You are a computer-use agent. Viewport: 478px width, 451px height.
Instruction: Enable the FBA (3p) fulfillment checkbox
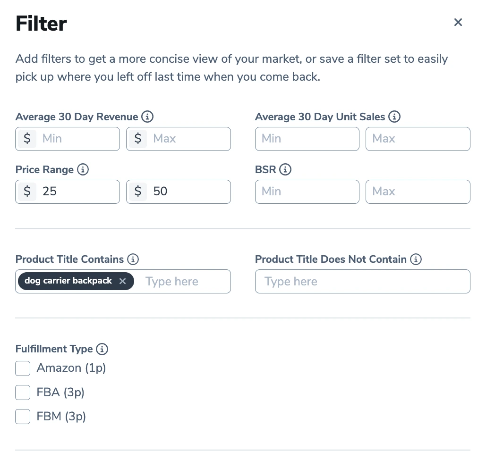point(22,393)
